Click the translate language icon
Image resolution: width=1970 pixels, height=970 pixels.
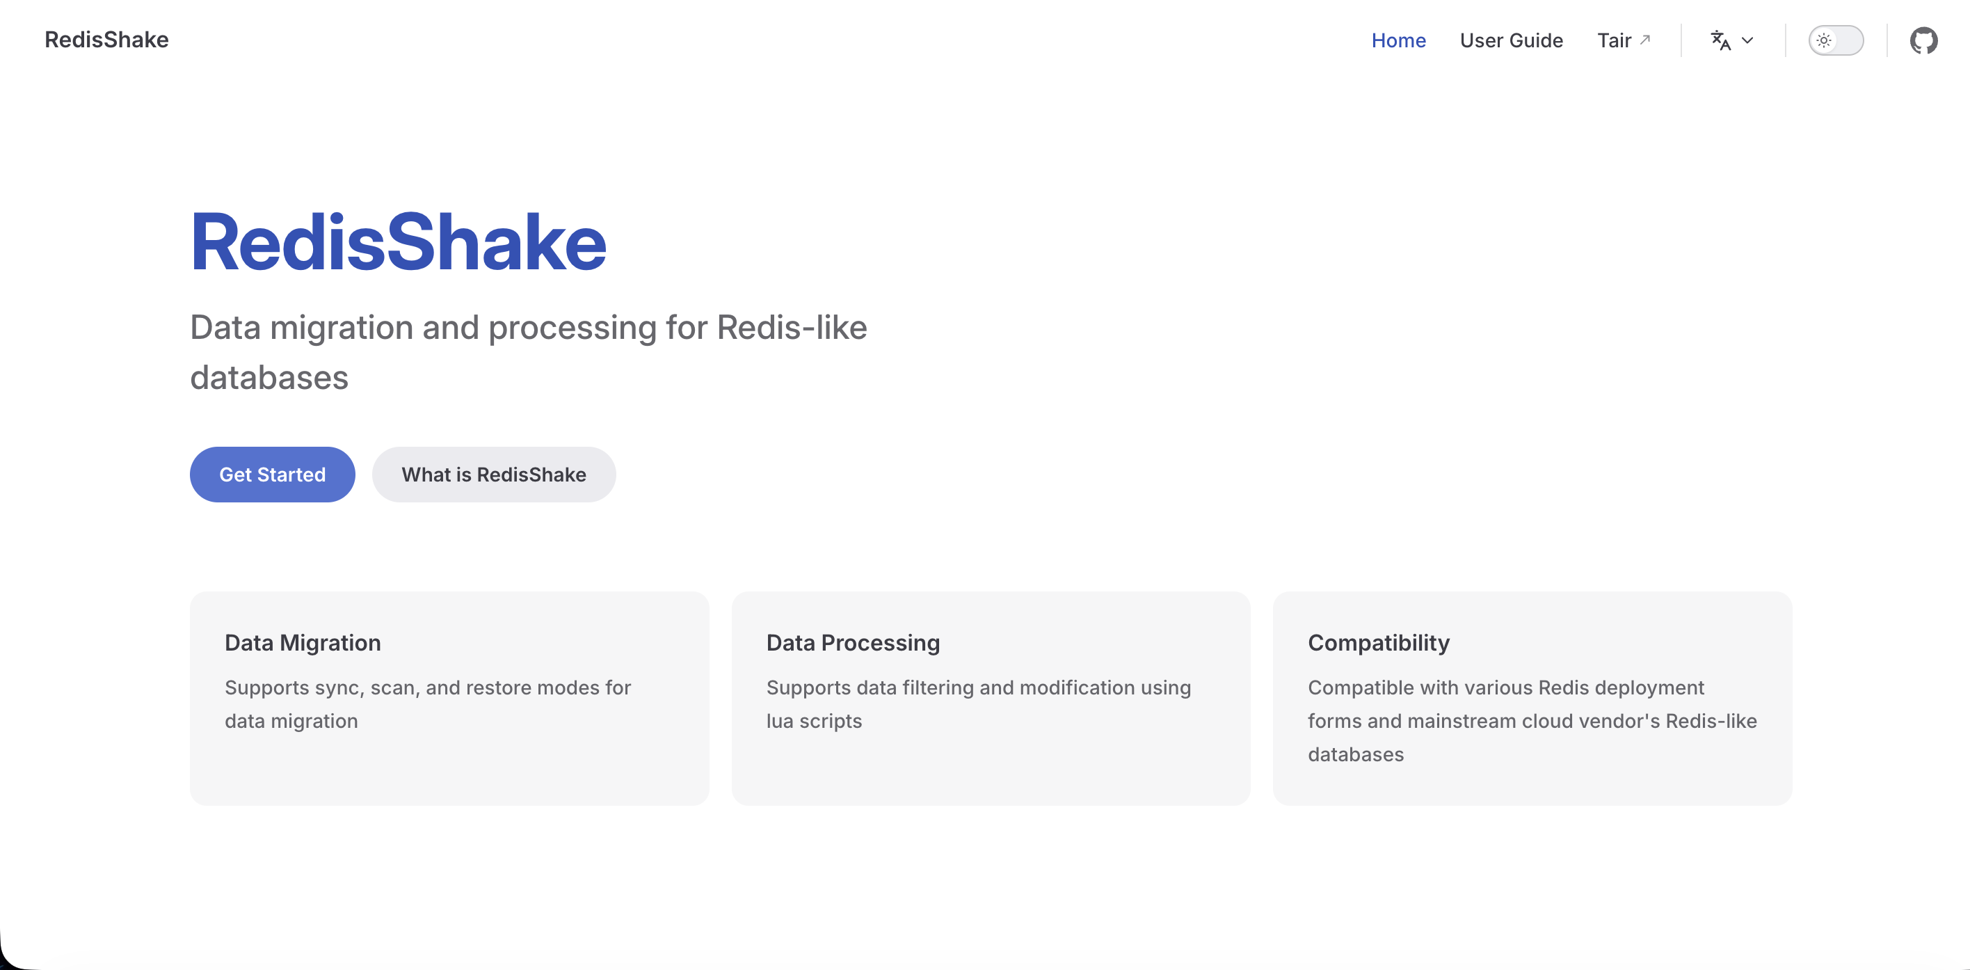(1720, 40)
